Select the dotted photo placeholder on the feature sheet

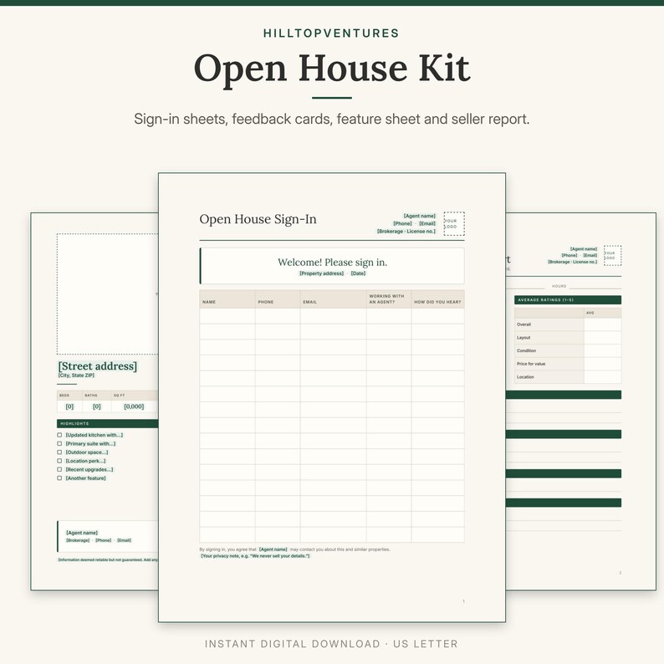(x=108, y=294)
